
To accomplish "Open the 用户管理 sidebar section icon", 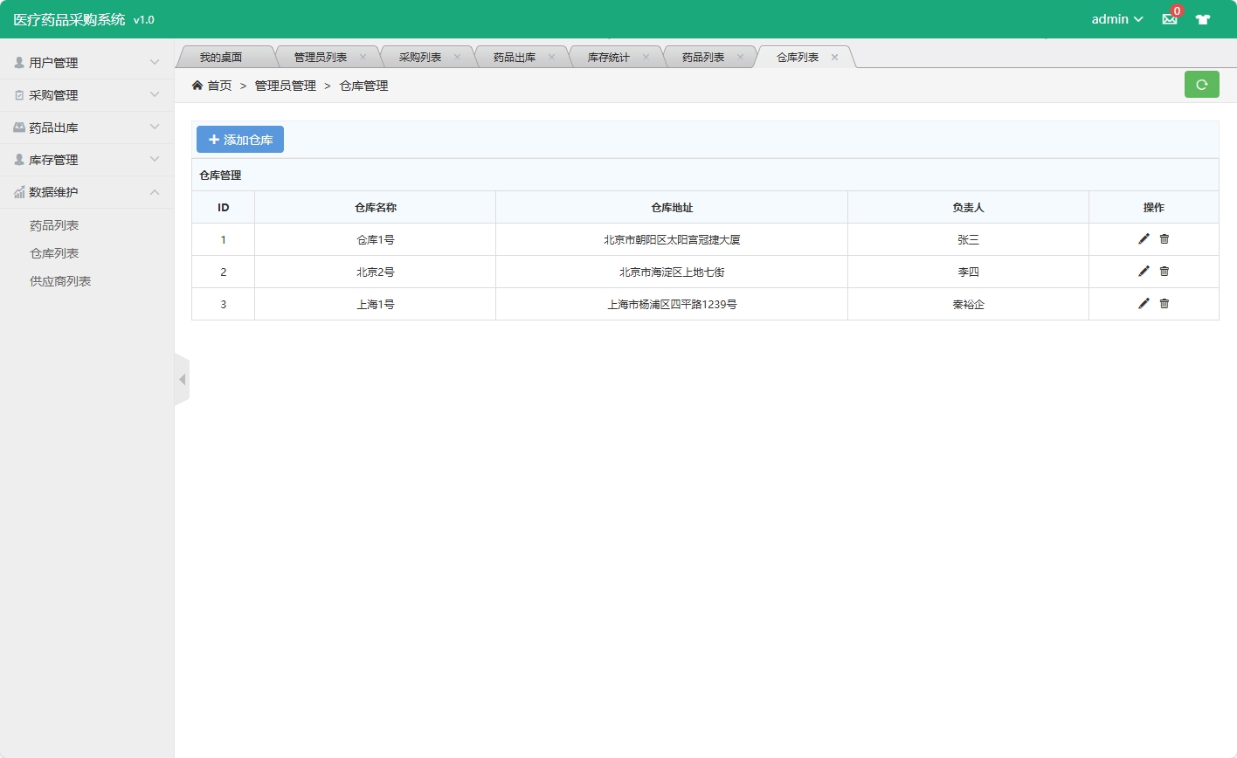I will (x=19, y=62).
